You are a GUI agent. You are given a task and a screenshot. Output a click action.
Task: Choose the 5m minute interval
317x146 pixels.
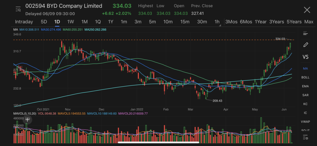(152, 22)
